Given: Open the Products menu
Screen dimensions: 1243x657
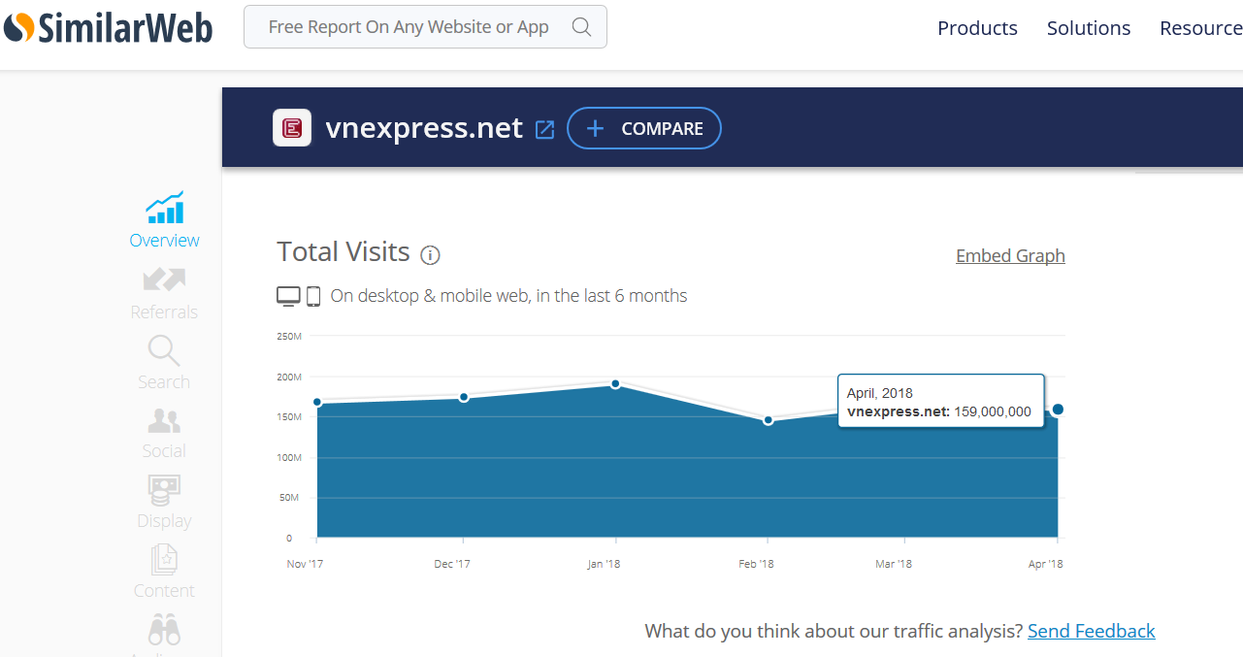Looking at the screenshot, I should [977, 28].
